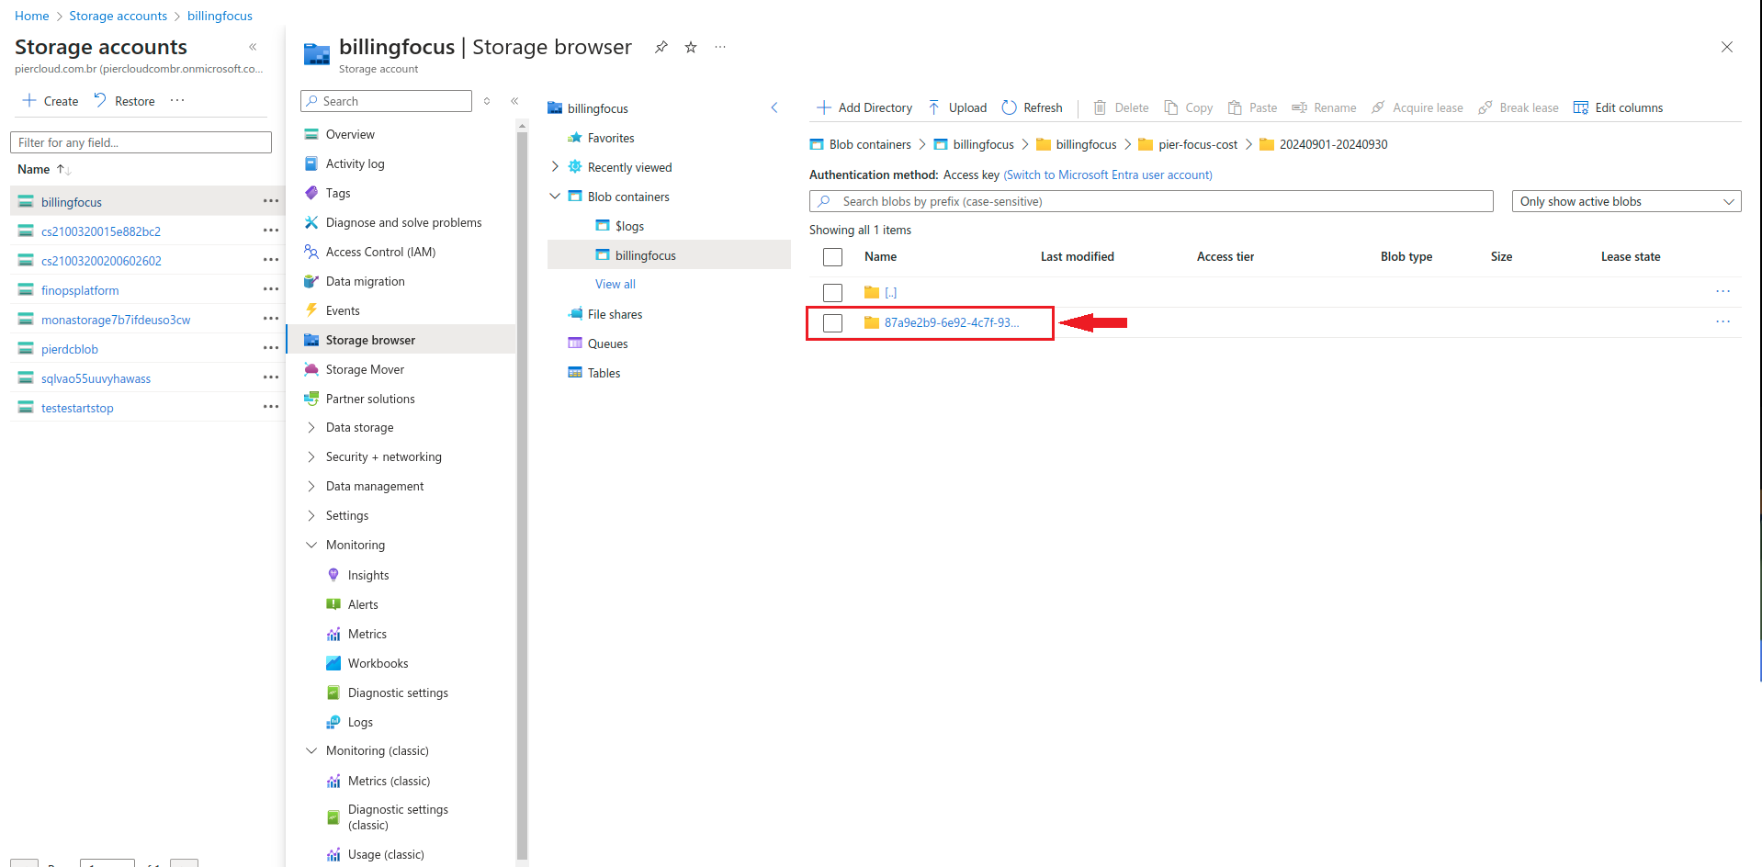Pin the Storage browser blade
The image size is (1762, 867).
[x=661, y=47]
